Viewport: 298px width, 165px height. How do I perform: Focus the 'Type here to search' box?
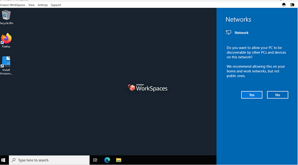[x=49, y=160]
